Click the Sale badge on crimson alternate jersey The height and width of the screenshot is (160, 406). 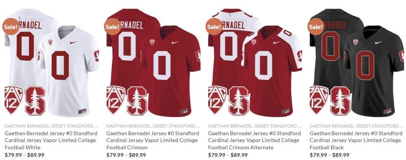coord(214,26)
